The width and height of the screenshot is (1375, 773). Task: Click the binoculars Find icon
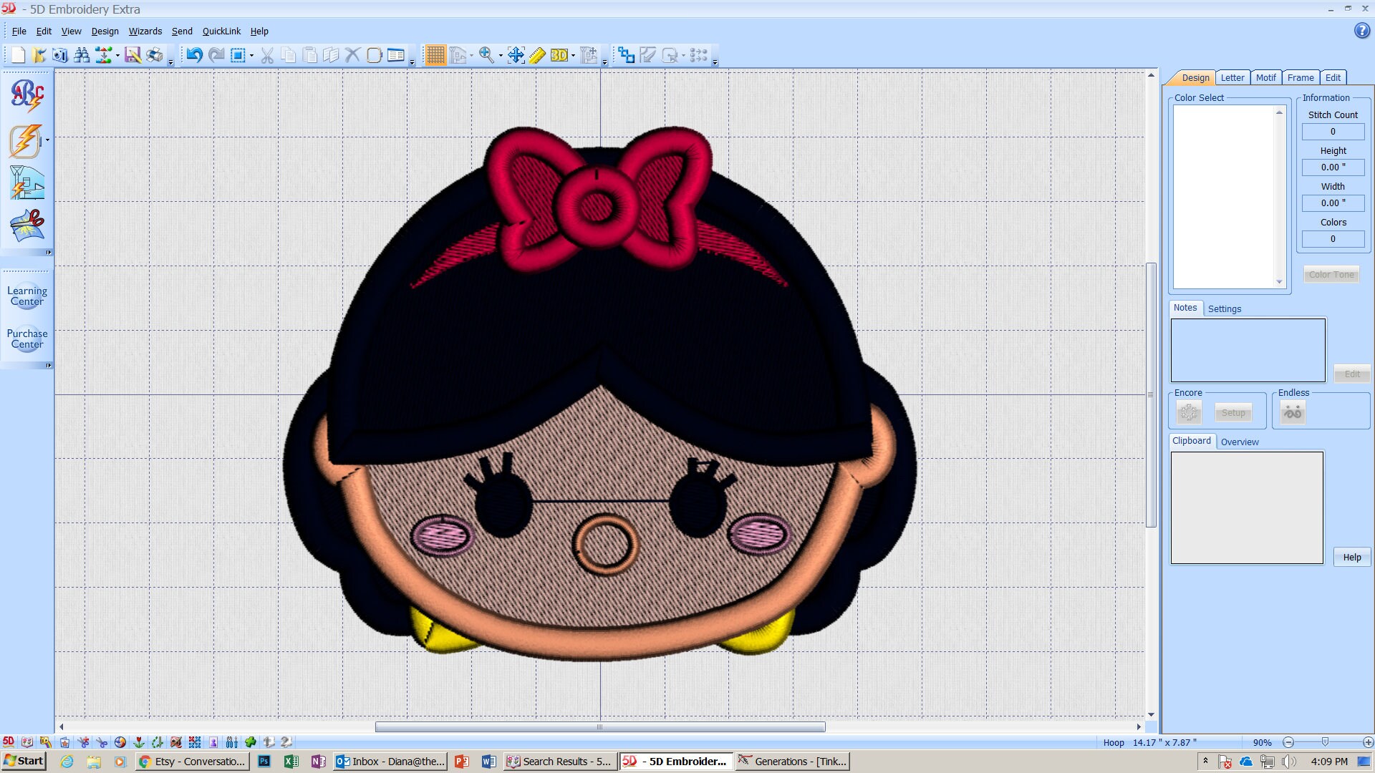tap(82, 55)
